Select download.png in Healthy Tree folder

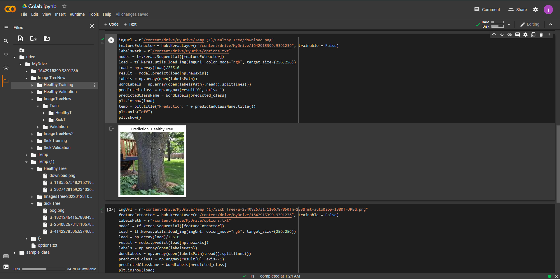62,176
